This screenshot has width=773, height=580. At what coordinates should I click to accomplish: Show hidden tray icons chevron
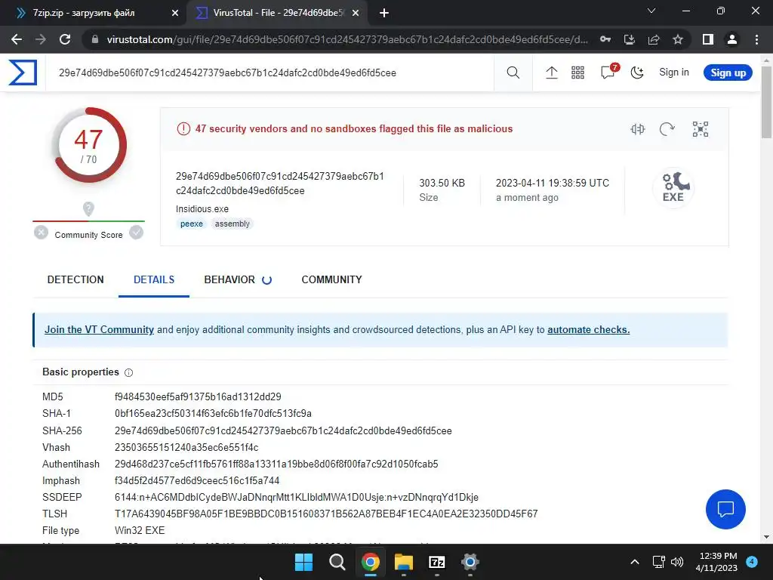635,562
